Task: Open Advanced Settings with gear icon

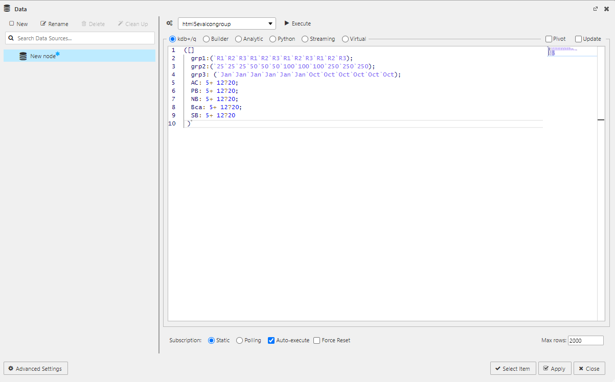Action: pos(36,369)
